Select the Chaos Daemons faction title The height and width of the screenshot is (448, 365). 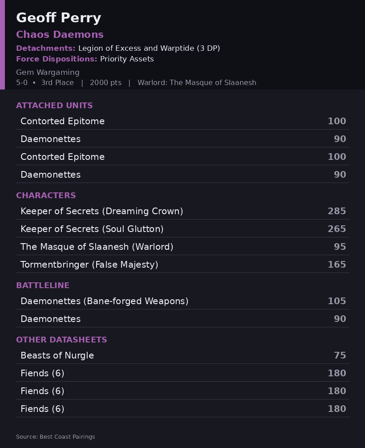[60, 34]
